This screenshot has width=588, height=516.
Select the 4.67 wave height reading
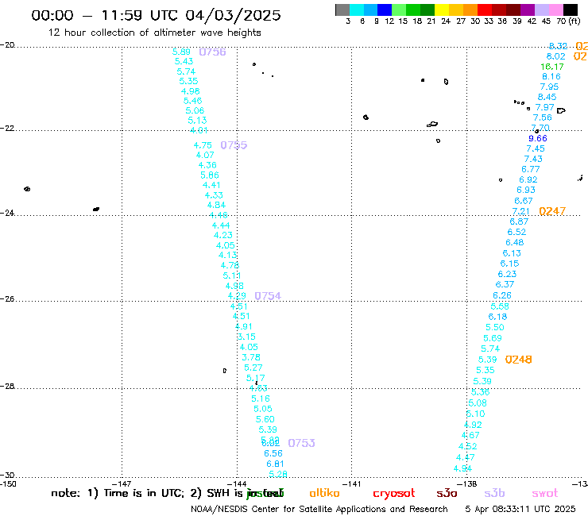pyautogui.click(x=470, y=436)
